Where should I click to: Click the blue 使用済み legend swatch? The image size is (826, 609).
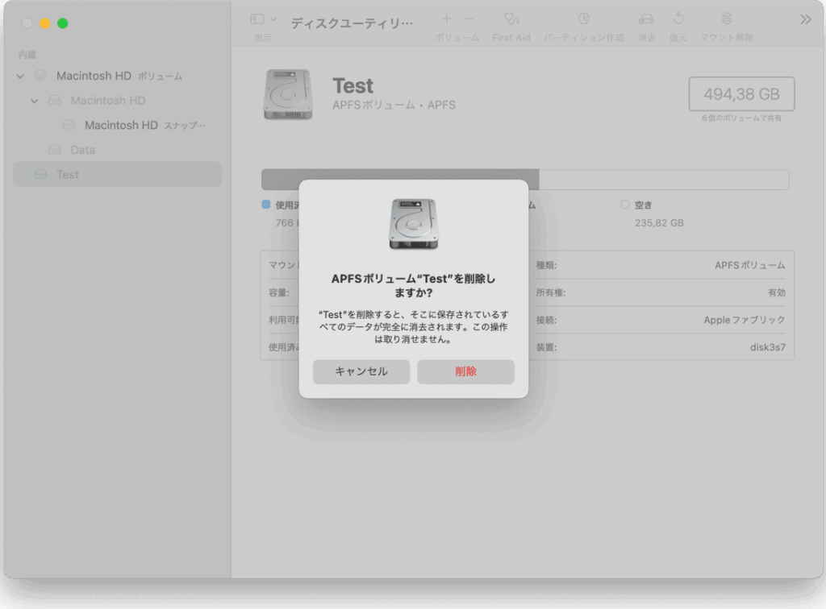click(x=266, y=205)
